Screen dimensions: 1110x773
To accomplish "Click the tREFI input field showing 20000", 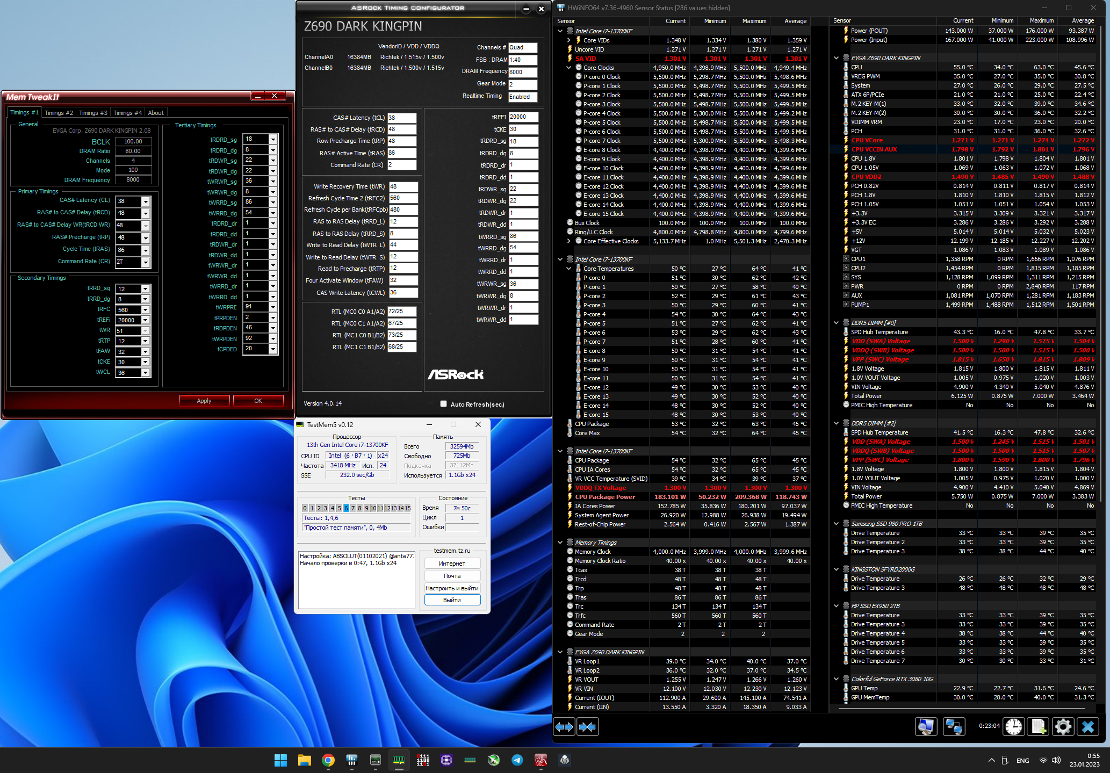I will (x=523, y=117).
